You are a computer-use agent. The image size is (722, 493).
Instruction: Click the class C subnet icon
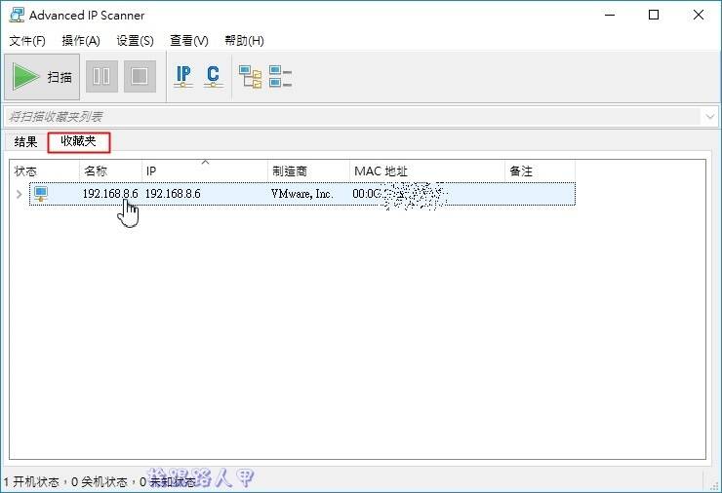[x=213, y=76]
